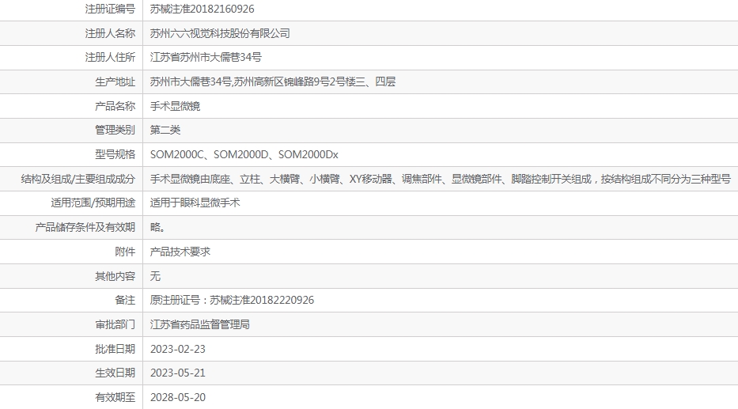
Task: Select product name 手术显微镜
Action: [175, 106]
